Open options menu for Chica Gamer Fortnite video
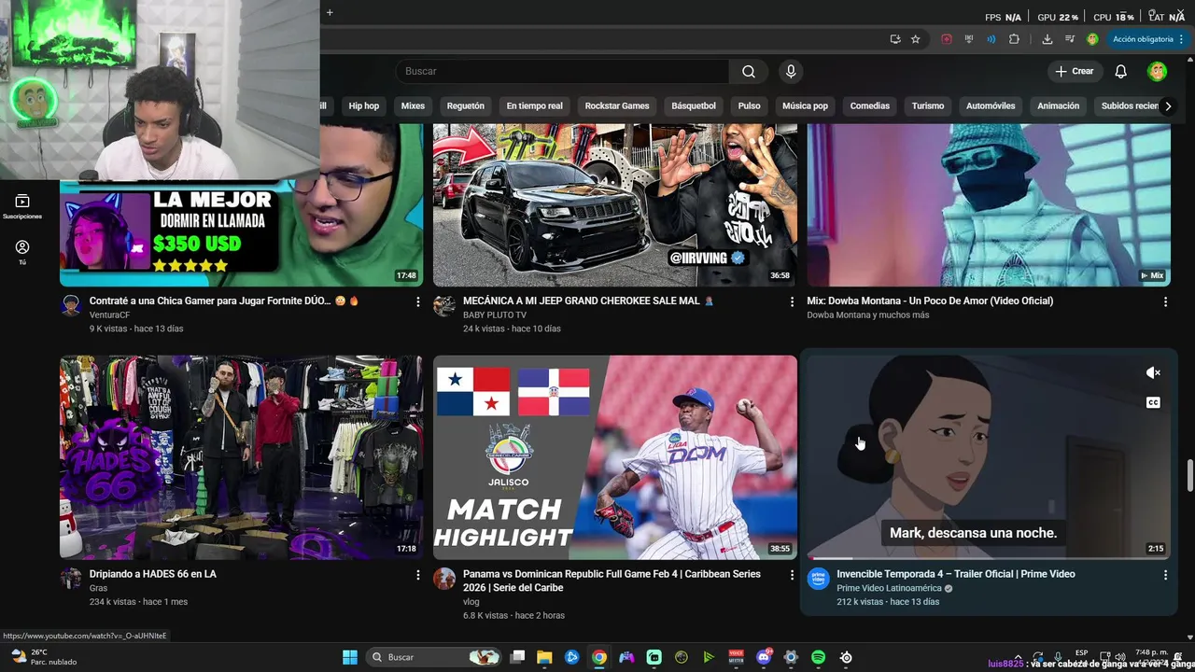This screenshot has height=672, width=1195. [x=417, y=302]
